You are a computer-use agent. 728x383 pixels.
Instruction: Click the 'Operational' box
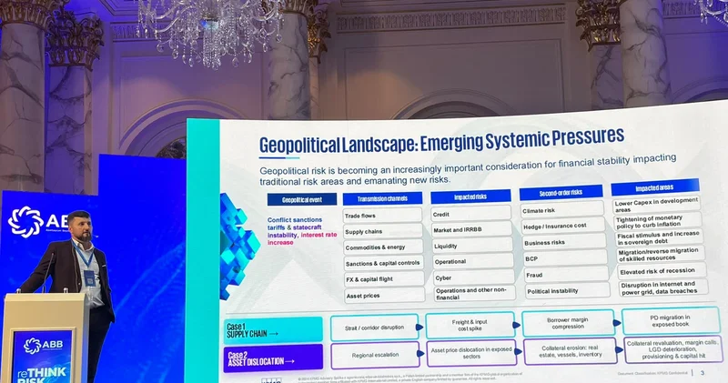coord(473,261)
